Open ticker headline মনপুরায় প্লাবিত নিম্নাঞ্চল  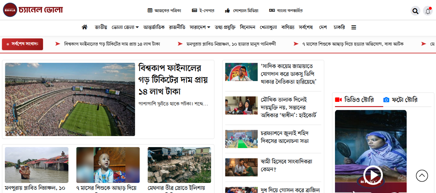point(231,44)
